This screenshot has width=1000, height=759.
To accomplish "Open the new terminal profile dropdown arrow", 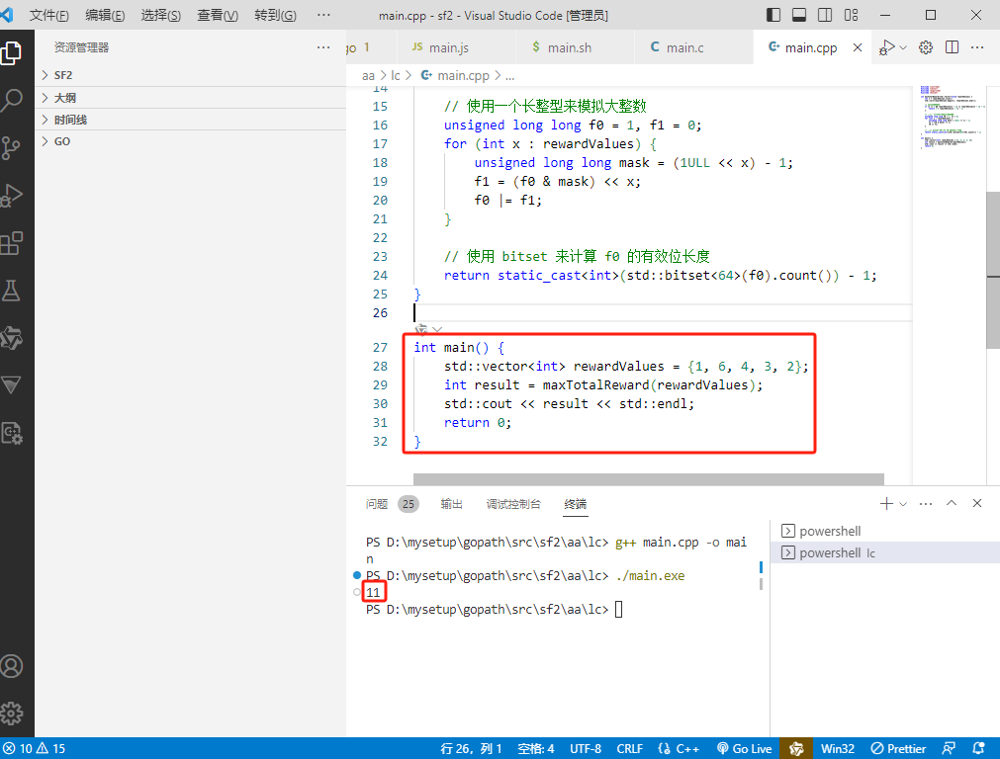I will coord(903,503).
